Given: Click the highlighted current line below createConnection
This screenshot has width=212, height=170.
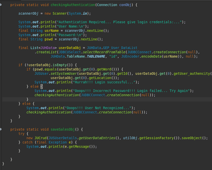Looking at the screenshot, I should pos(101,99).
